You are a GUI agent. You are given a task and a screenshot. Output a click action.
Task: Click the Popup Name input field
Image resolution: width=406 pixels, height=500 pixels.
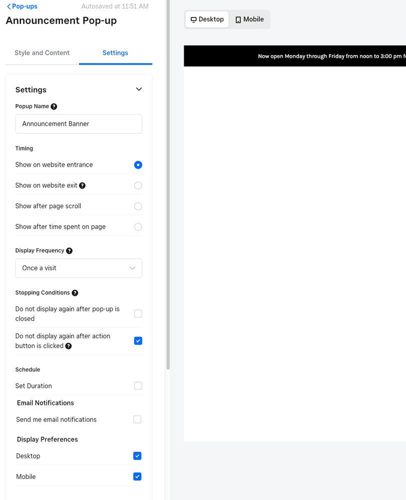coord(79,124)
